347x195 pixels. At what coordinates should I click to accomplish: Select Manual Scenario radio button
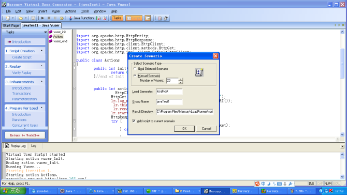(x=135, y=76)
